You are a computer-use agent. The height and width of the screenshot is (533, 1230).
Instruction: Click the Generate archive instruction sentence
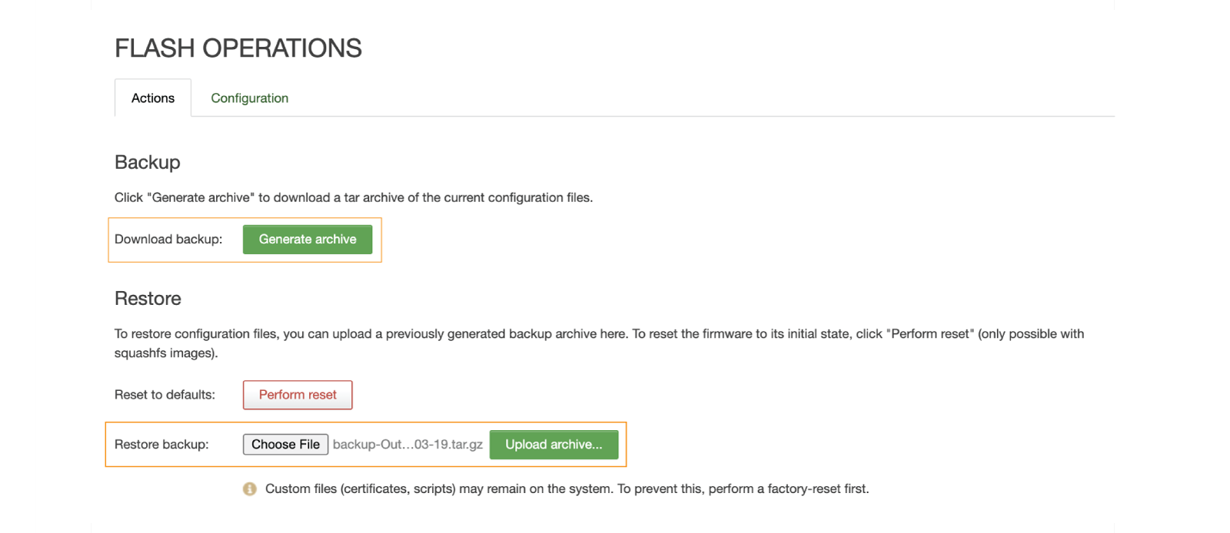pyautogui.click(x=354, y=197)
